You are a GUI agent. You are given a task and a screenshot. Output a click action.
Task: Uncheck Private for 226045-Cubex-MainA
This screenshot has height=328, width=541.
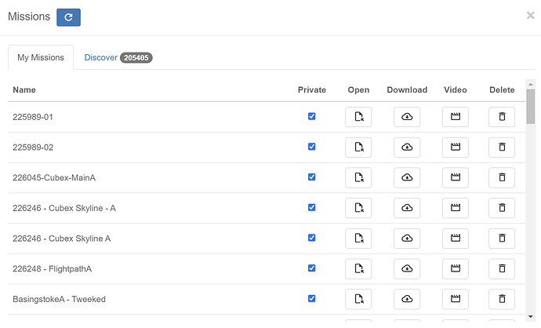(311, 177)
